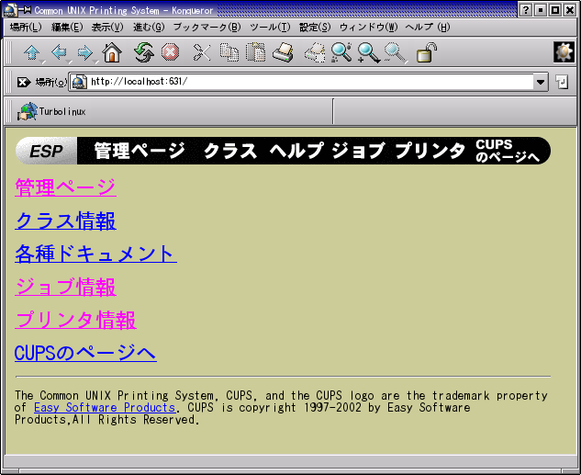Open the 表示(V) menu

pyautogui.click(x=107, y=27)
